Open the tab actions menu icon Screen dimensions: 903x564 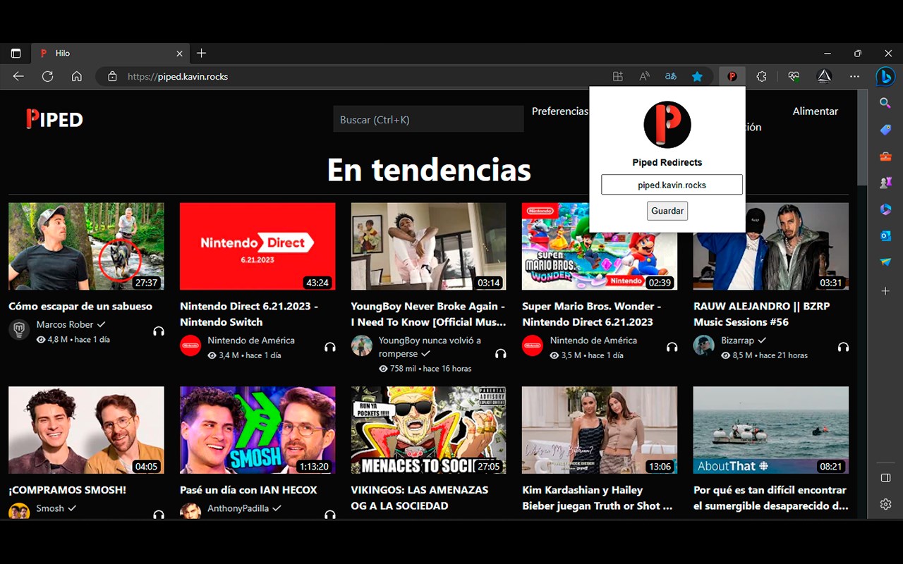[16, 54]
